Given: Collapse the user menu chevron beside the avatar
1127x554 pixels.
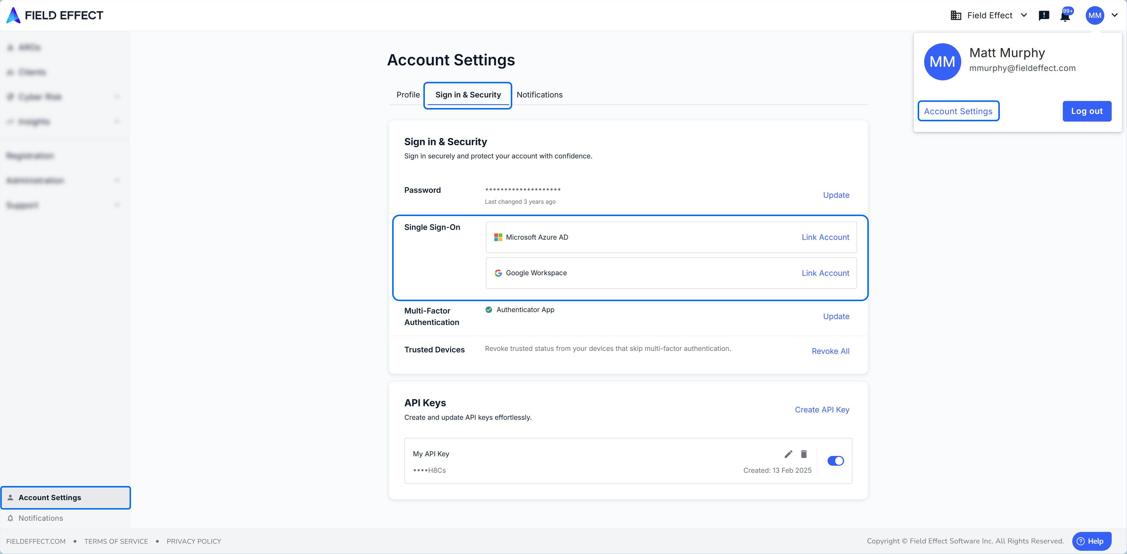Looking at the screenshot, I should pyautogui.click(x=1114, y=15).
